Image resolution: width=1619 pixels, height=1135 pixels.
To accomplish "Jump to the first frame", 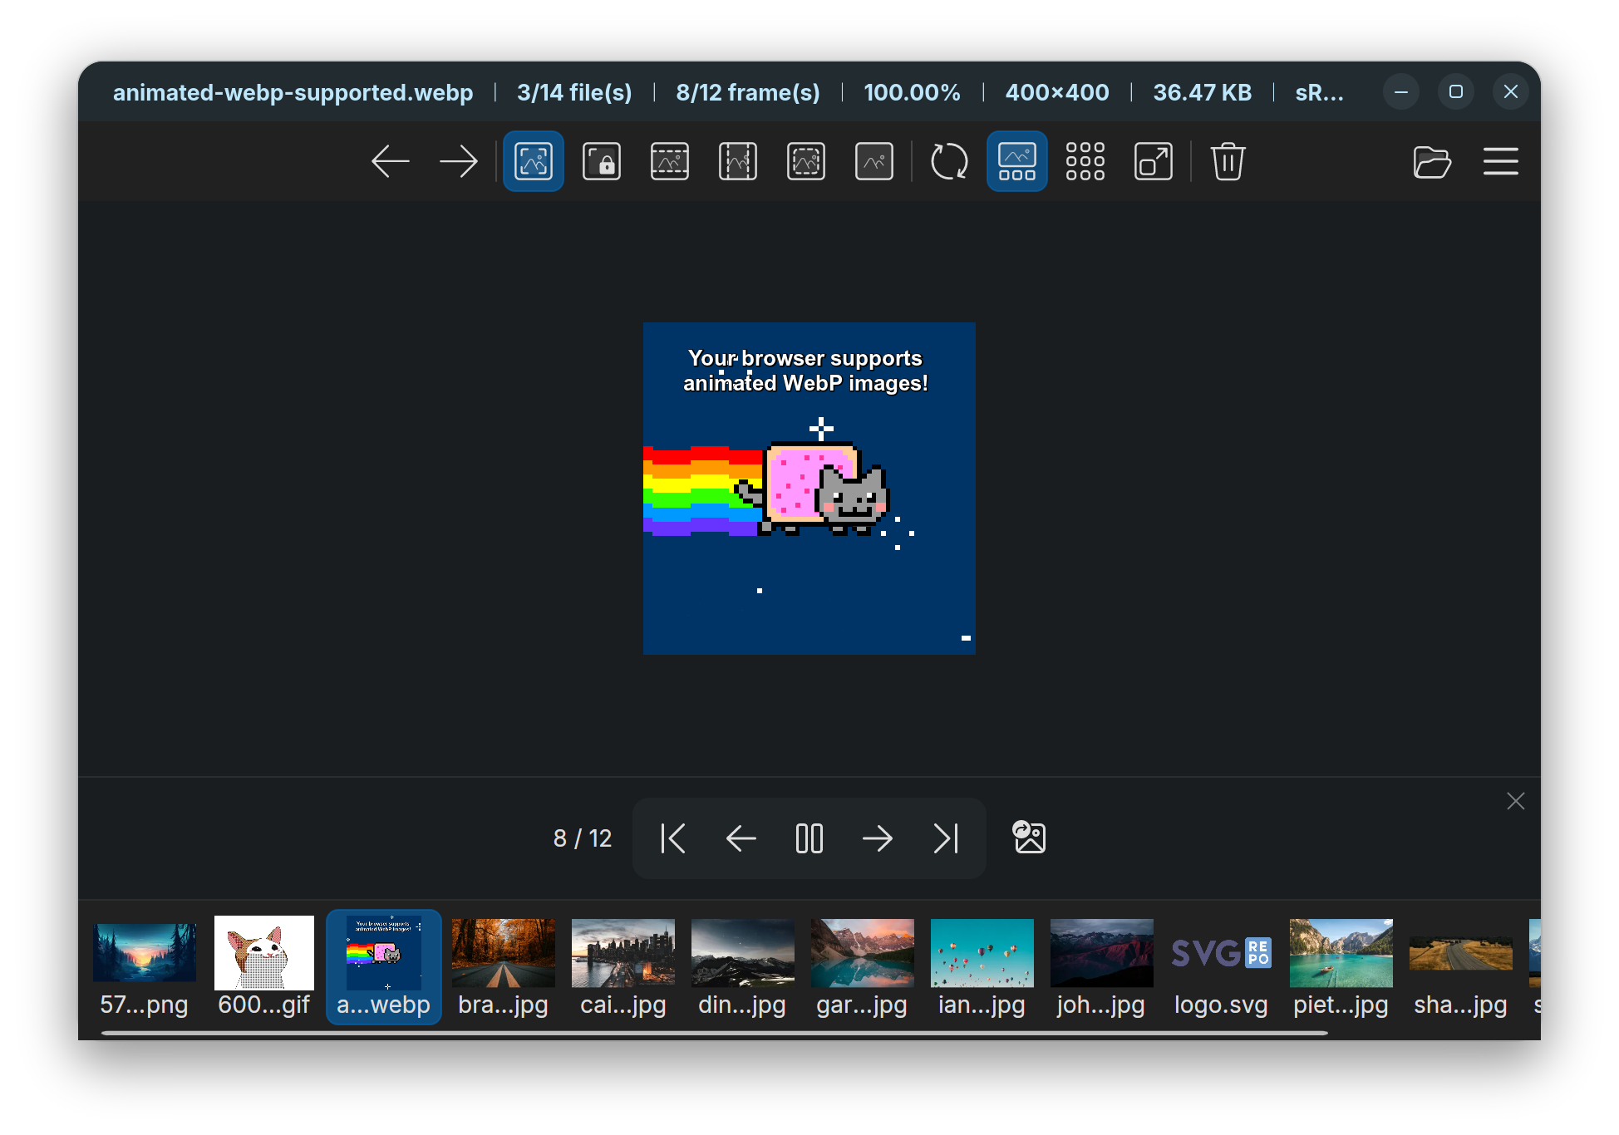I will click(x=673, y=838).
